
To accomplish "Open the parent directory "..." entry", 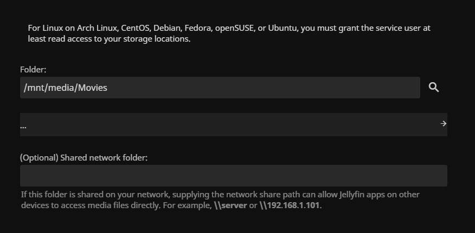I will click(x=234, y=124).
